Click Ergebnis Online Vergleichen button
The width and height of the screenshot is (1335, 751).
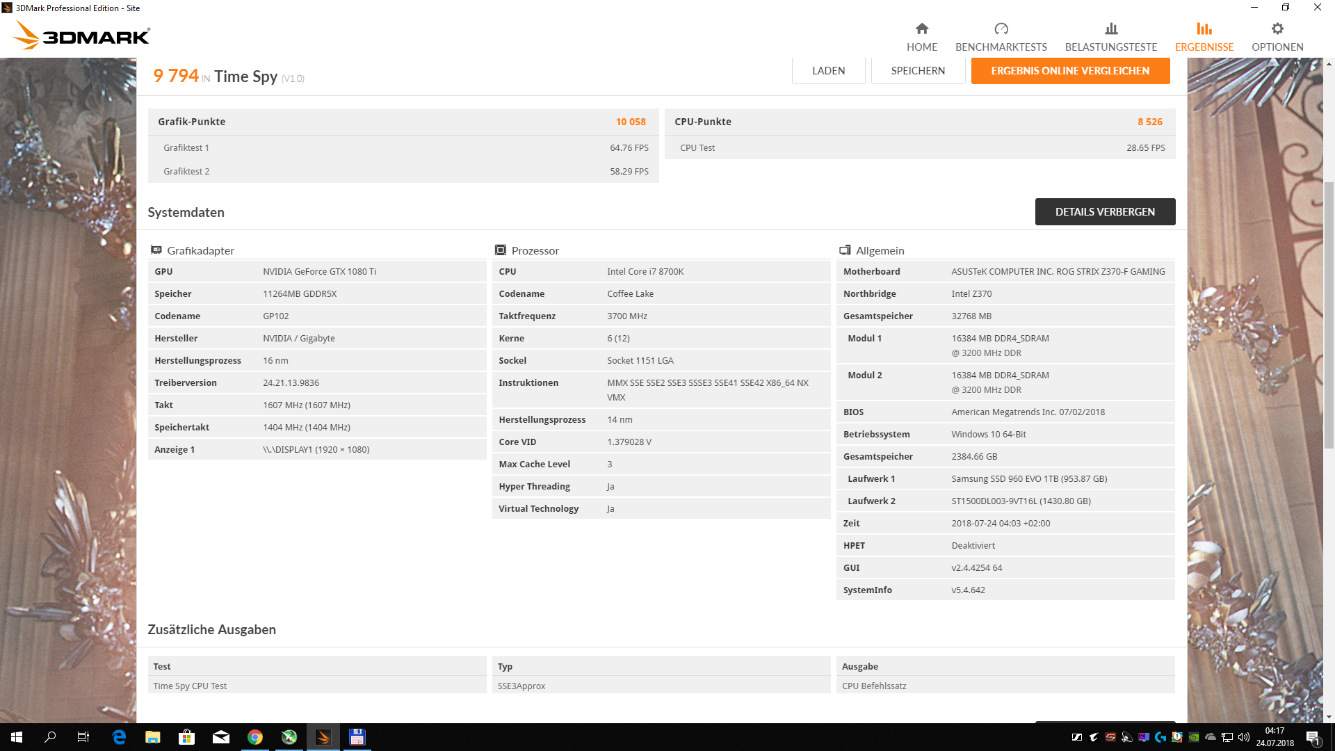[1070, 71]
